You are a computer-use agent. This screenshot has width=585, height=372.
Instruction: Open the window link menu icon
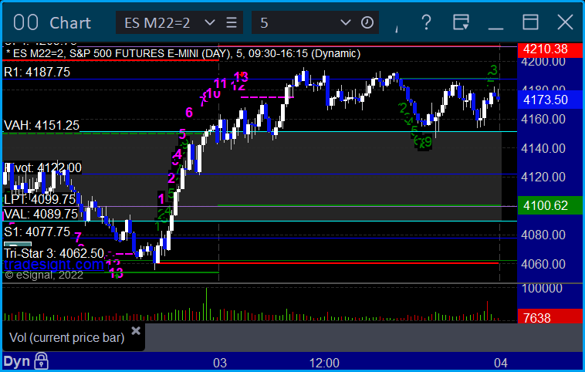pyautogui.click(x=462, y=22)
